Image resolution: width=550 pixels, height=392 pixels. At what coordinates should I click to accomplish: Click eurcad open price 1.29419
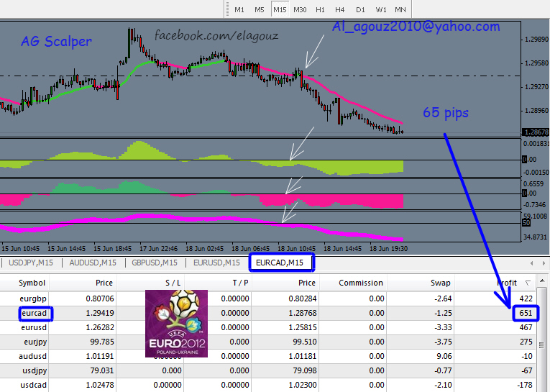click(x=100, y=313)
